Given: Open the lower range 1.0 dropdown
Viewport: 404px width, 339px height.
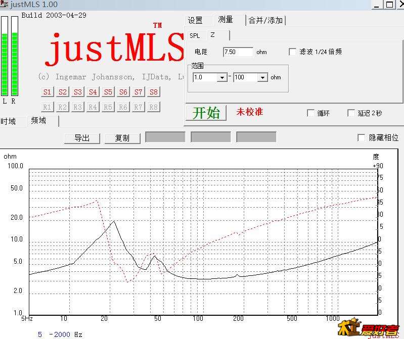Looking at the screenshot, I should click(x=222, y=77).
